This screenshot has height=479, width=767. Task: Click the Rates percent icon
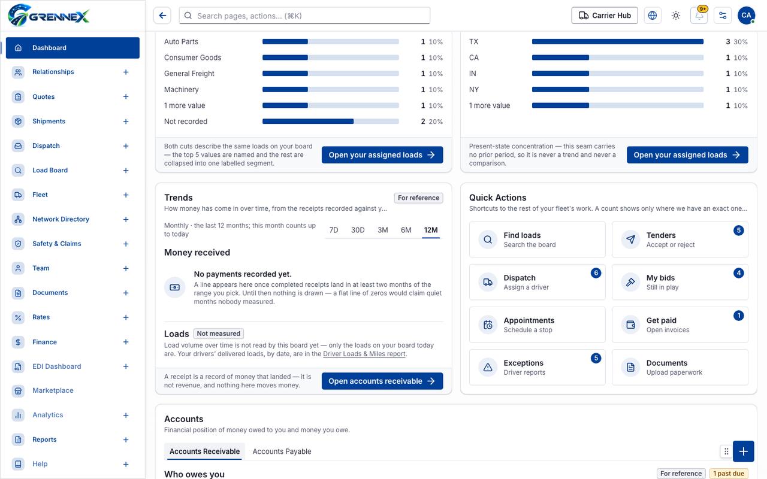pyautogui.click(x=19, y=317)
